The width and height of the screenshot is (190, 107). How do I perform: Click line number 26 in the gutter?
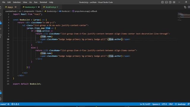point(8,84)
